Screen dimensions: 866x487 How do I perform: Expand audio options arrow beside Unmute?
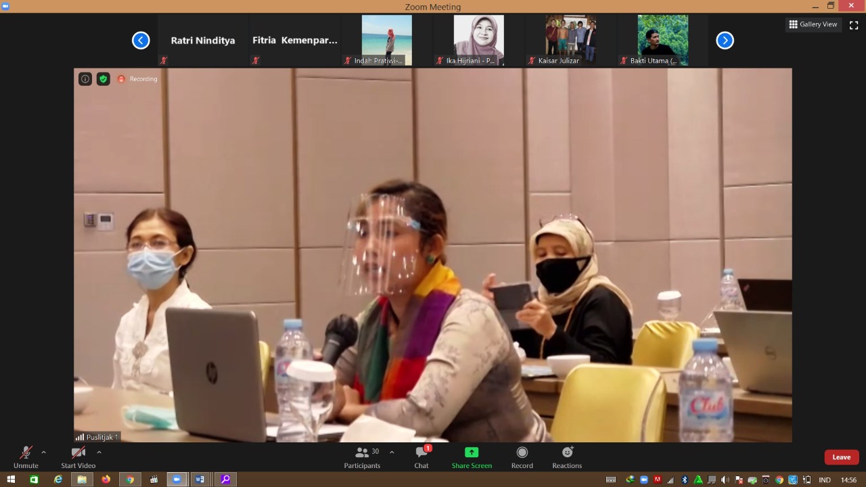click(x=44, y=452)
